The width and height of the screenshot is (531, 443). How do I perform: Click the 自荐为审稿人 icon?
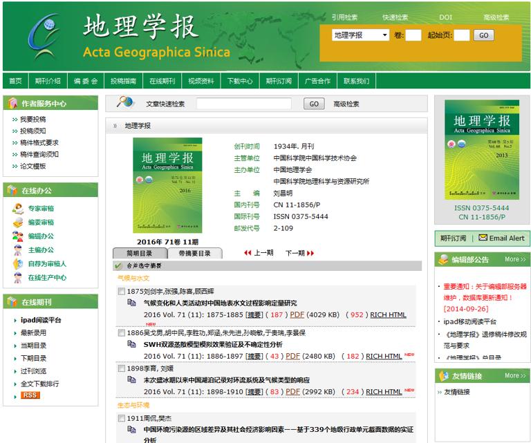17,264
